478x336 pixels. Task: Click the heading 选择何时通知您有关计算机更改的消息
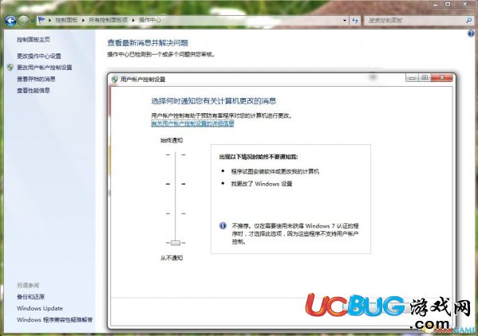[x=214, y=101]
